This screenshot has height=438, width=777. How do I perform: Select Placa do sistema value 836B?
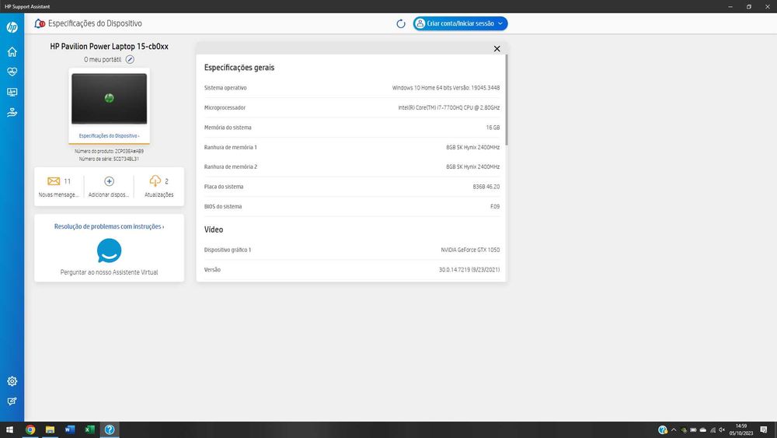[x=486, y=187]
